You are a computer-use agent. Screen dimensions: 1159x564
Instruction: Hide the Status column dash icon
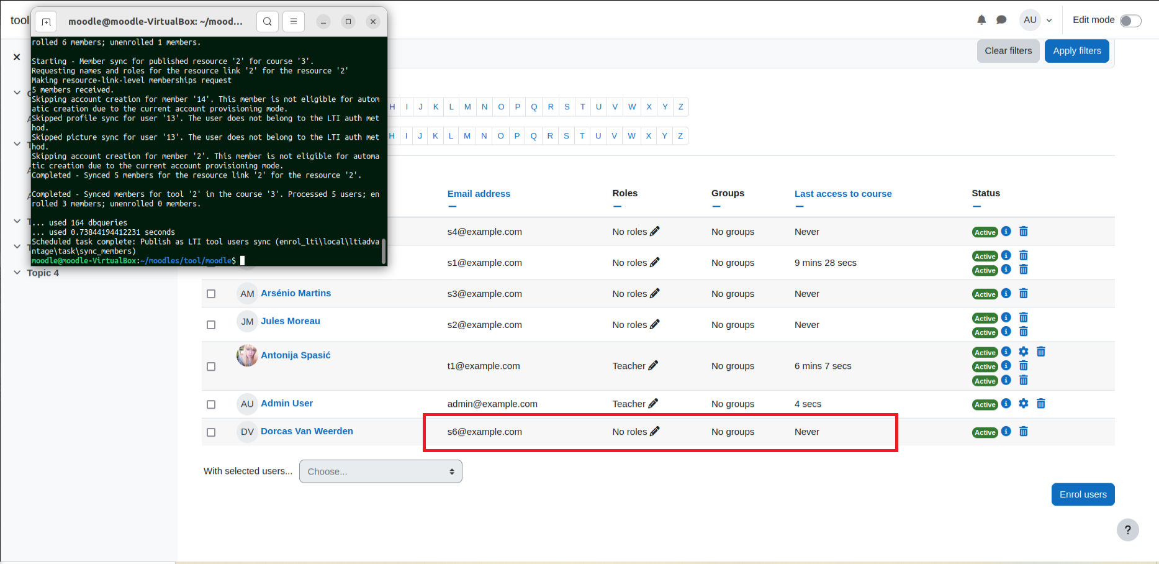pyautogui.click(x=976, y=206)
